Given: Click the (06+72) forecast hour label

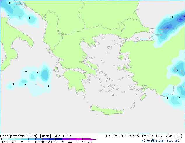Looking at the screenshot, I should pyautogui.click(x=174, y=136).
